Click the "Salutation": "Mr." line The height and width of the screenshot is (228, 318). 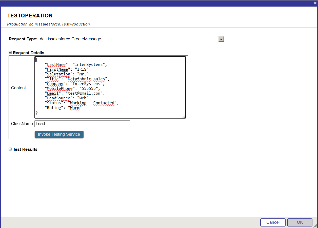[68, 74]
